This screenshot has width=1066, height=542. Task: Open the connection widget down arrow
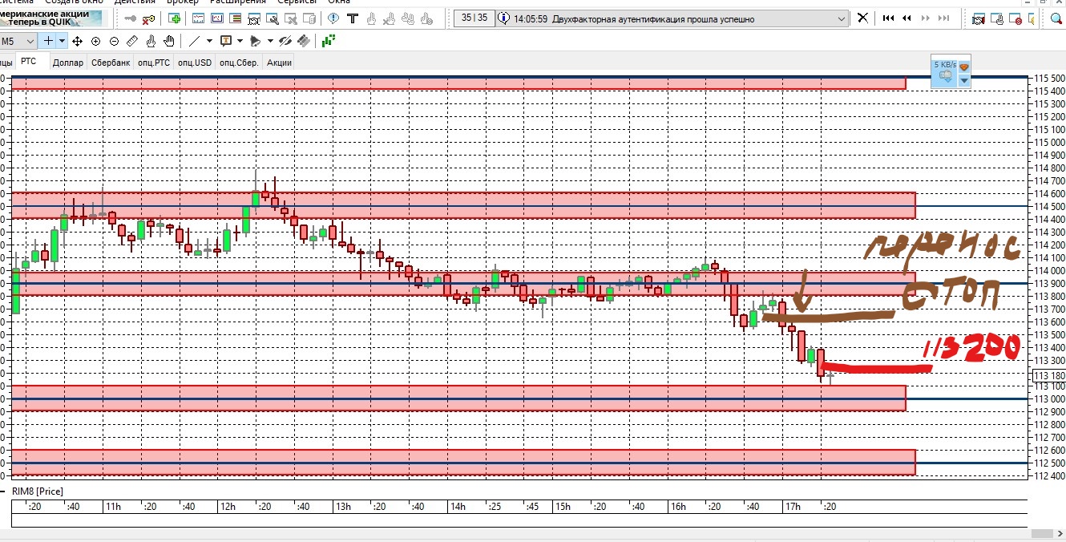[x=964, y=80]
